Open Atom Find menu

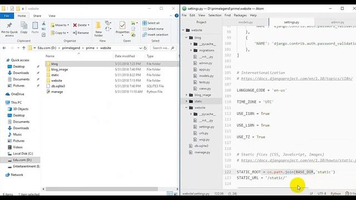228,16
